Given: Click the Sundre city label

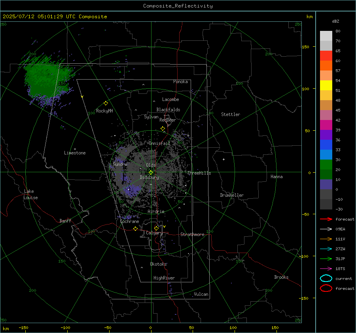Looking at the screenshot, I should click(x=120, y=164).
